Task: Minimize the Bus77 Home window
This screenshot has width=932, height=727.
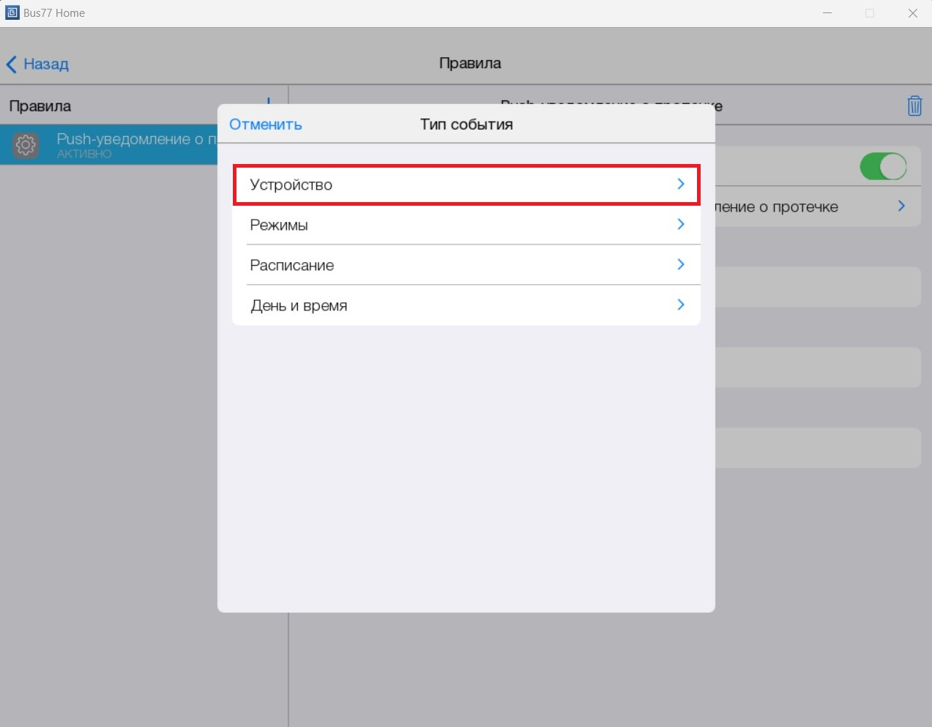Action: (827, 13)
